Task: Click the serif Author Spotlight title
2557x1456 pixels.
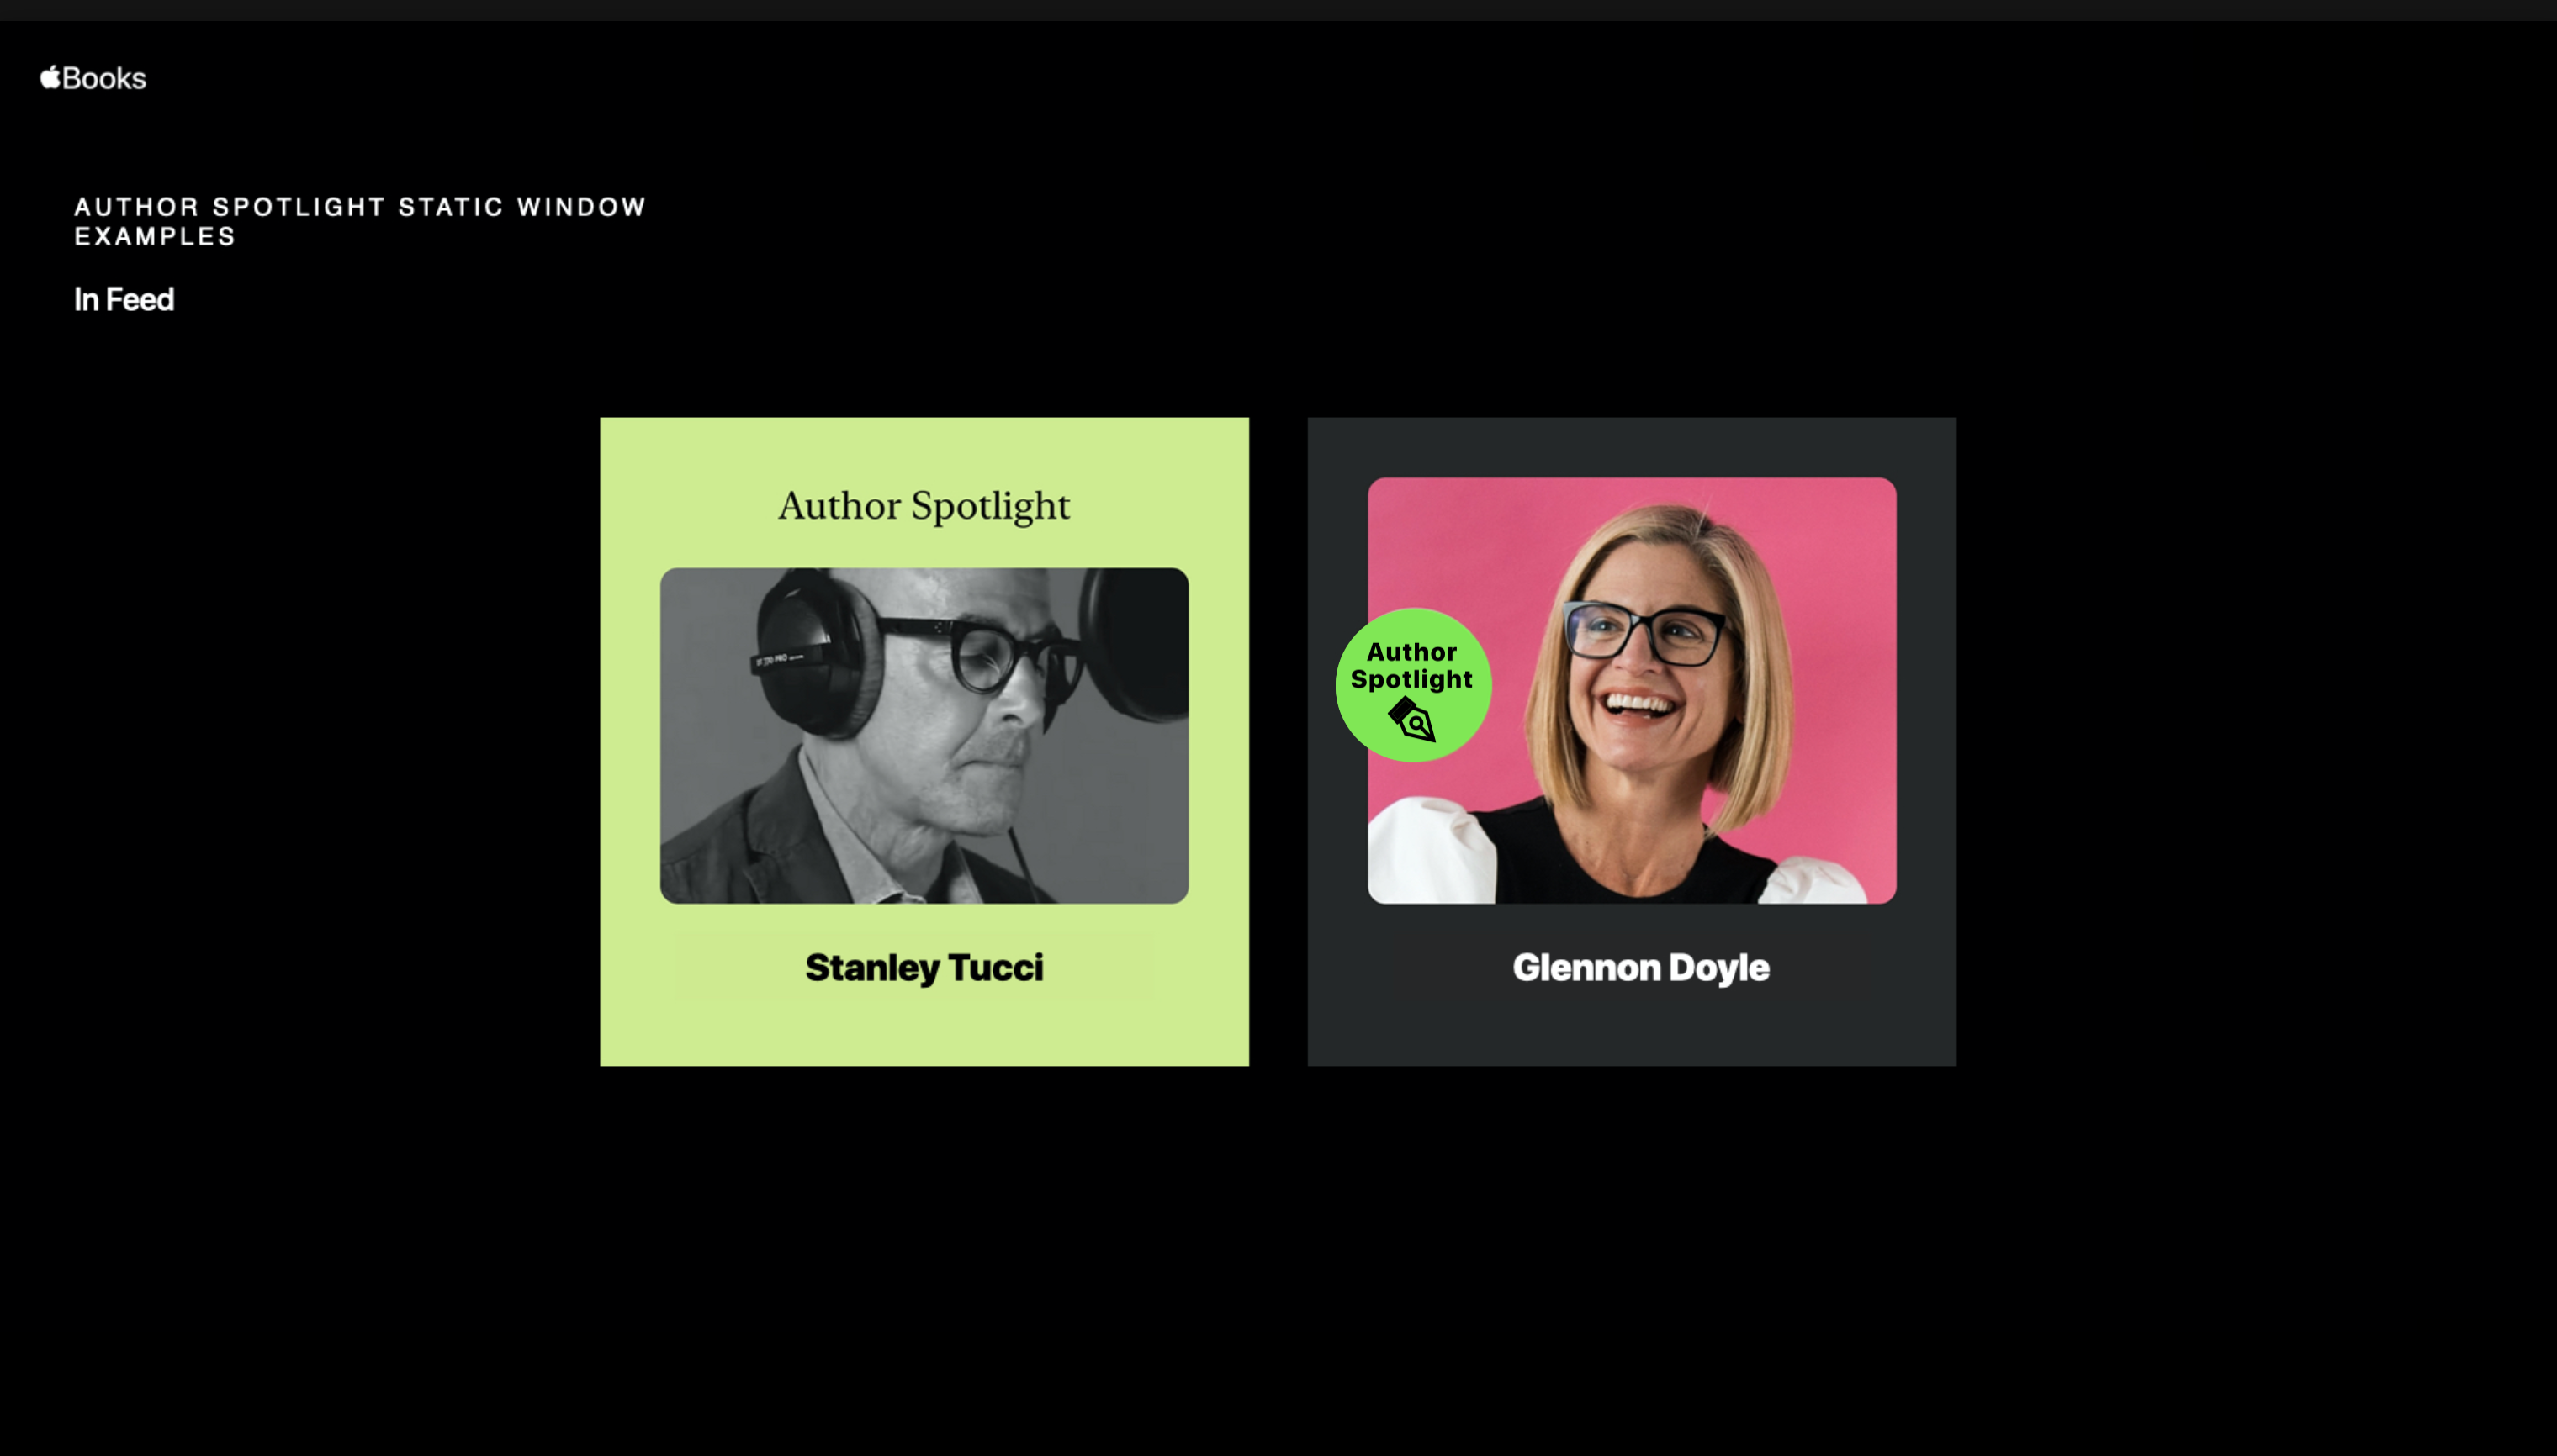Action: [924, 506]
